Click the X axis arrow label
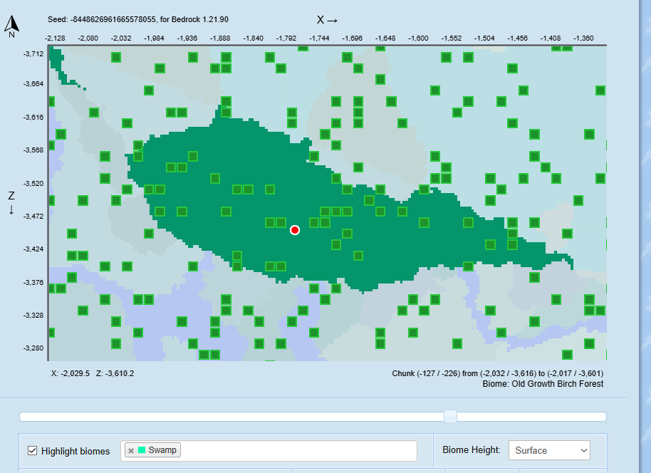This screenshot has width=651, height=473. click(x=327, y=20)
